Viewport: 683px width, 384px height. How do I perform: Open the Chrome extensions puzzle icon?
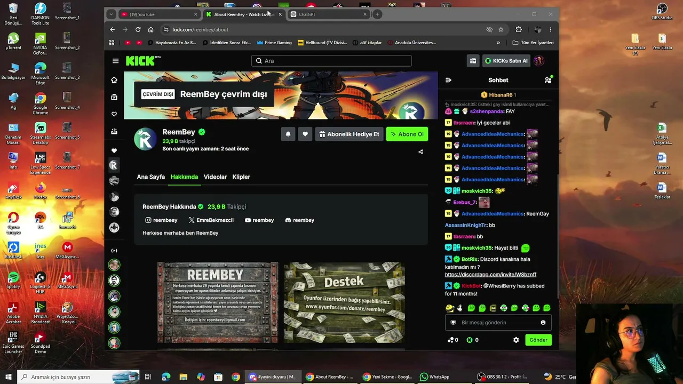(x=519, y=29)
